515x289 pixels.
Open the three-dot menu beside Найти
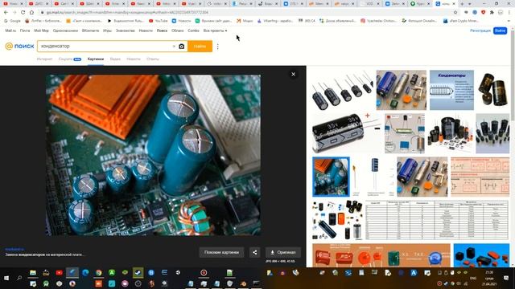click(x=218, y=47)
